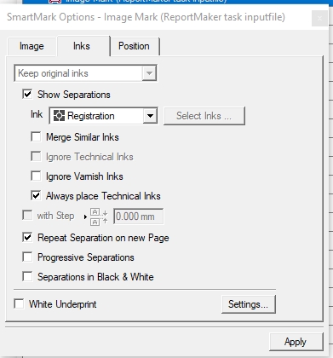Image resolution: width=333 pixels, height=358 pixels.
Task: Enable Merge Similar Inks
Action: pos(36,137)
